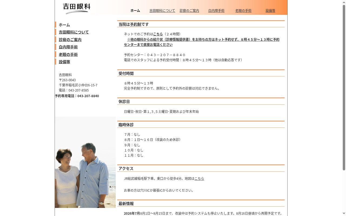Click the 吉田眼科 logo in the header

(x=77, y=8)
